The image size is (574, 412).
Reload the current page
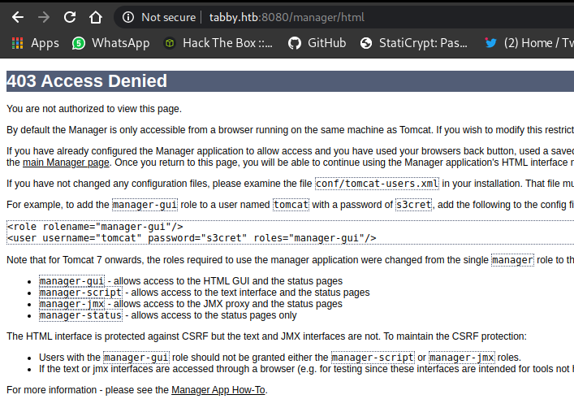[x=70, y=17]
